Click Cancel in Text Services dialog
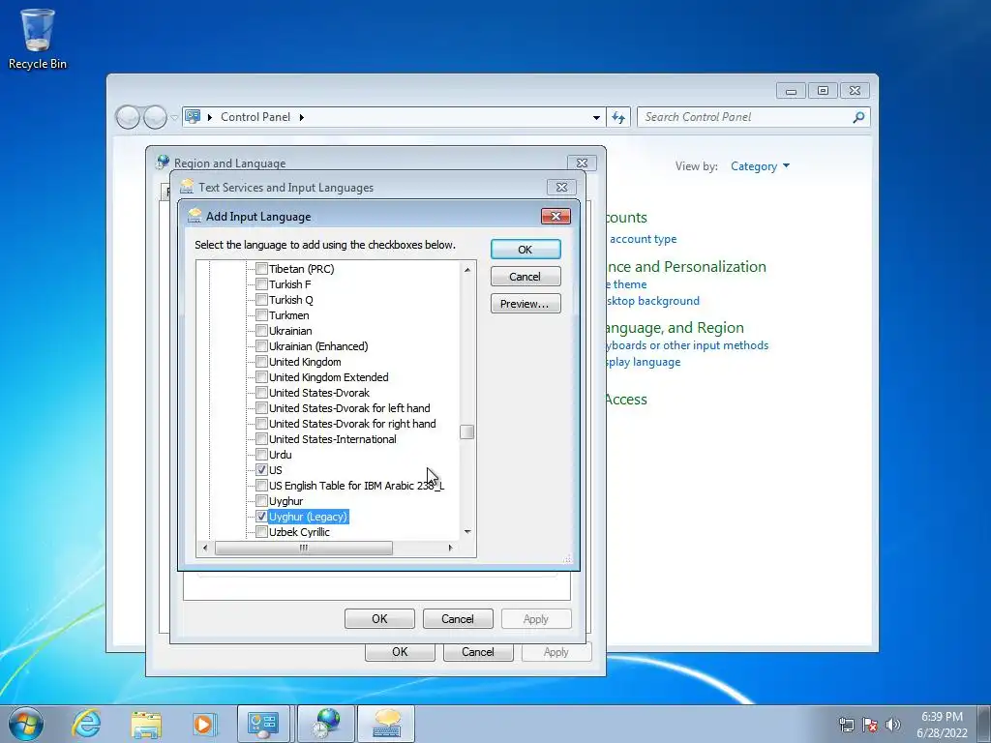Image resolution: width=991 pixels, height=743 pixels. [458, 618]
